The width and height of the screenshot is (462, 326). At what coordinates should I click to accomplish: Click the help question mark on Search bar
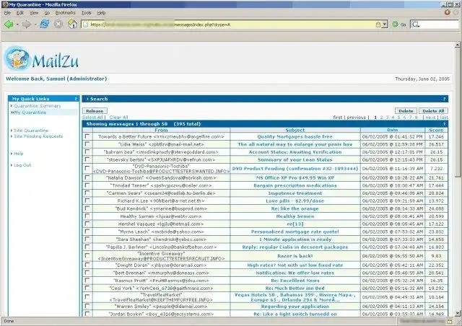pyautogui.click(x=445, y=99)
